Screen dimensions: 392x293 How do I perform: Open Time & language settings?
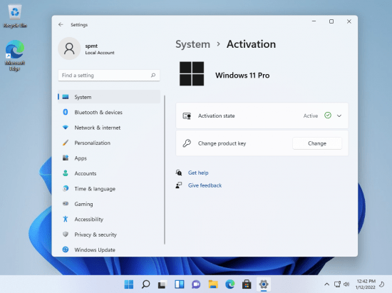pos(109,189)
